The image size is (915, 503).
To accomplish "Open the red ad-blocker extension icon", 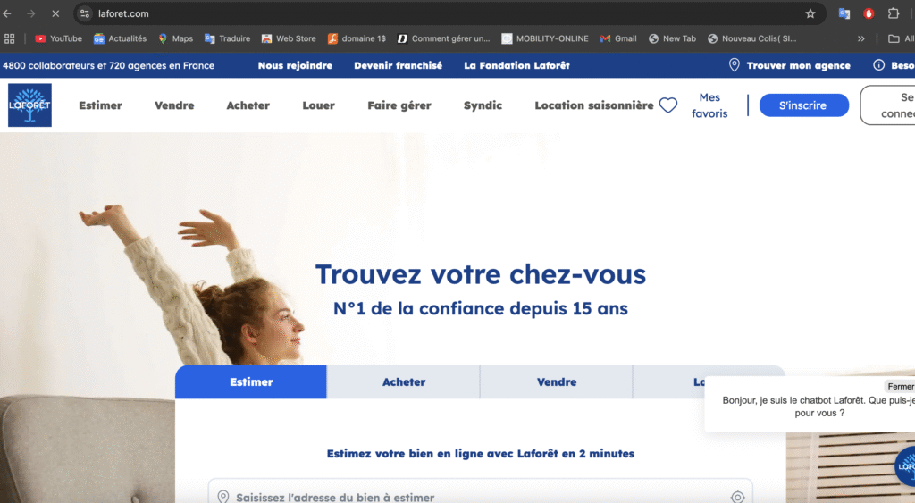I will [869, 13].
